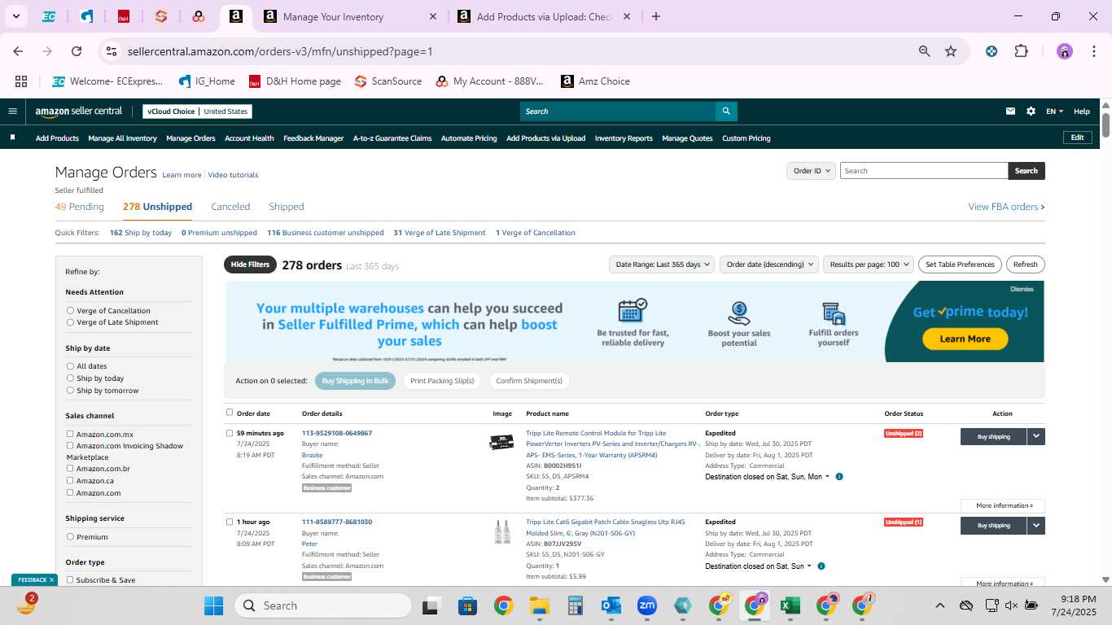
Task: Expand Buy shipping arrow for order 111-8589777-8681030
Action: (1036, 525)
